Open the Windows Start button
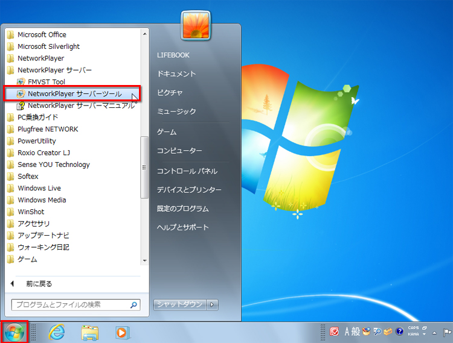The height and width of the screenshot is (343, 453). 14,332
